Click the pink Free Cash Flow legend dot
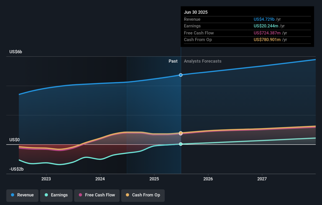 pyautogui.click(x=80, y=195)
